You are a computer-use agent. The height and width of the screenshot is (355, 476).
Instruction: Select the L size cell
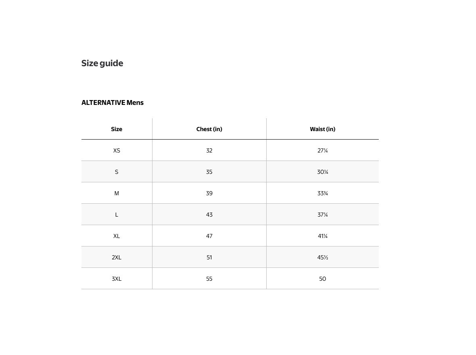[117, 215]
